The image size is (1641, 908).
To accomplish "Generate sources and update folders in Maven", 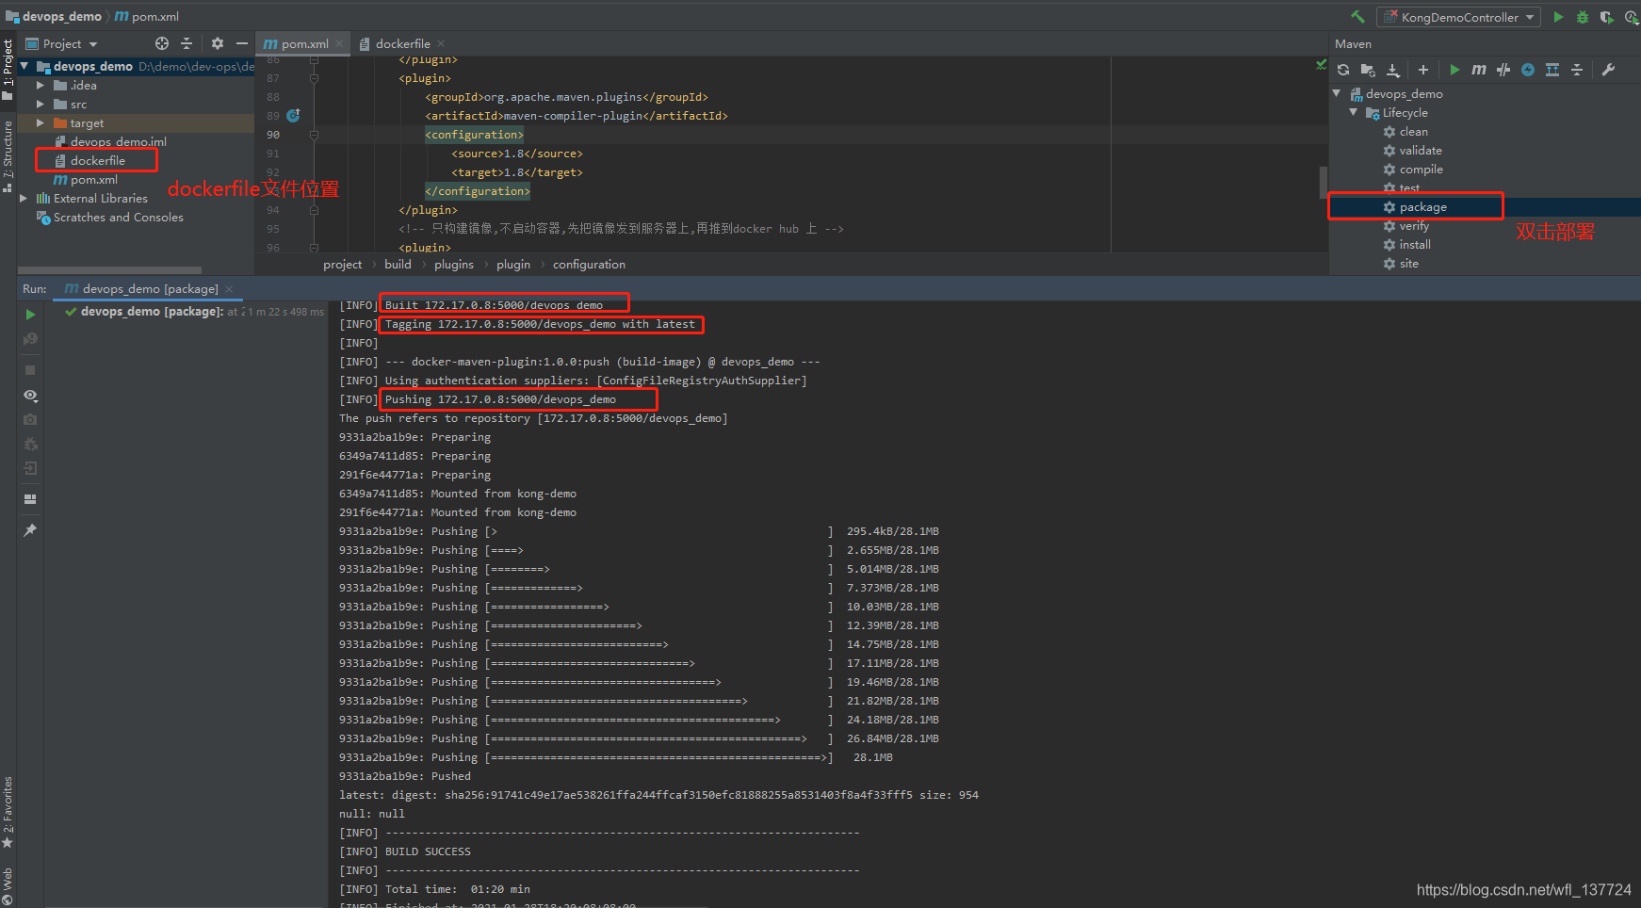I will (x=1368, y=70).
